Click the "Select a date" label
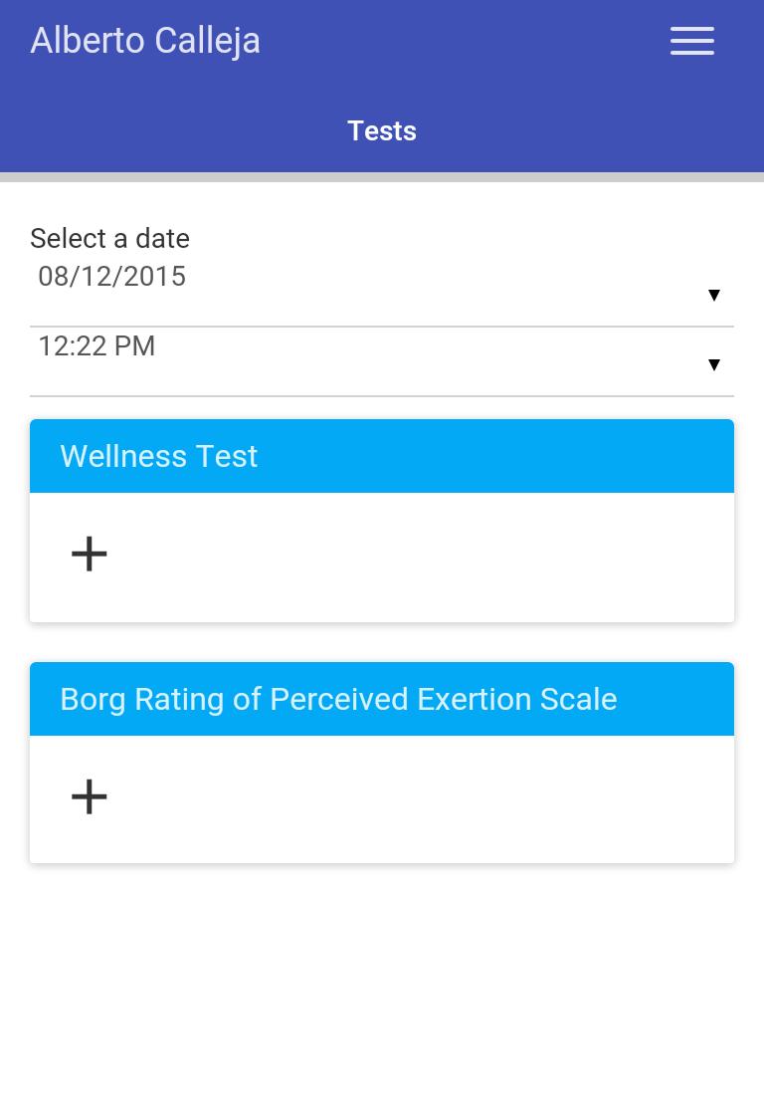764x1115 pixels. coord(109,239)
